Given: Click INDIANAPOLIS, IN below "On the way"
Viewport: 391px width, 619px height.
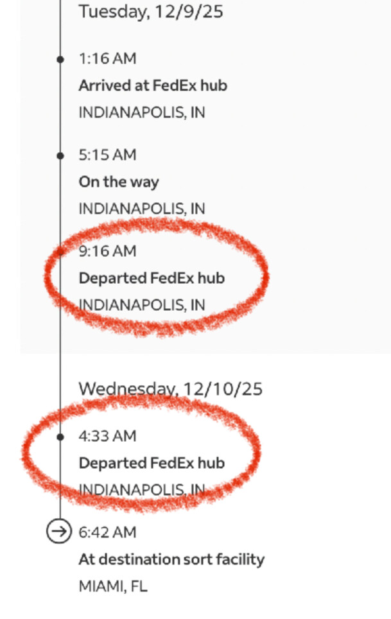Looking at the screenshot, I should click(142, 209).
